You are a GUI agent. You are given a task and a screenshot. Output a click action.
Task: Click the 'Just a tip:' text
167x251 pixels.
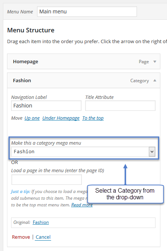coord(21,192)
